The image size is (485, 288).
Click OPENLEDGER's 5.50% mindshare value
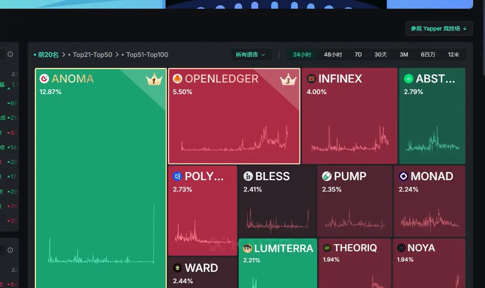[x=183, y=92]
